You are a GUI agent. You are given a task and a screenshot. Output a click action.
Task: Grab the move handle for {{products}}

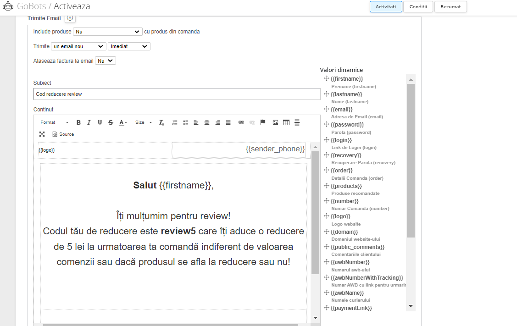point(327,186)
